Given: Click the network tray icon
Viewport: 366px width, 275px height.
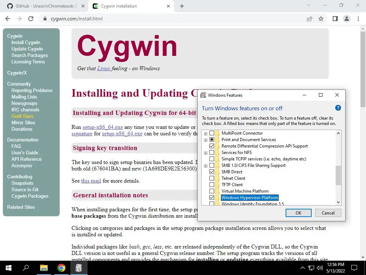Looking at the screenshot, I should coord(311,268).
